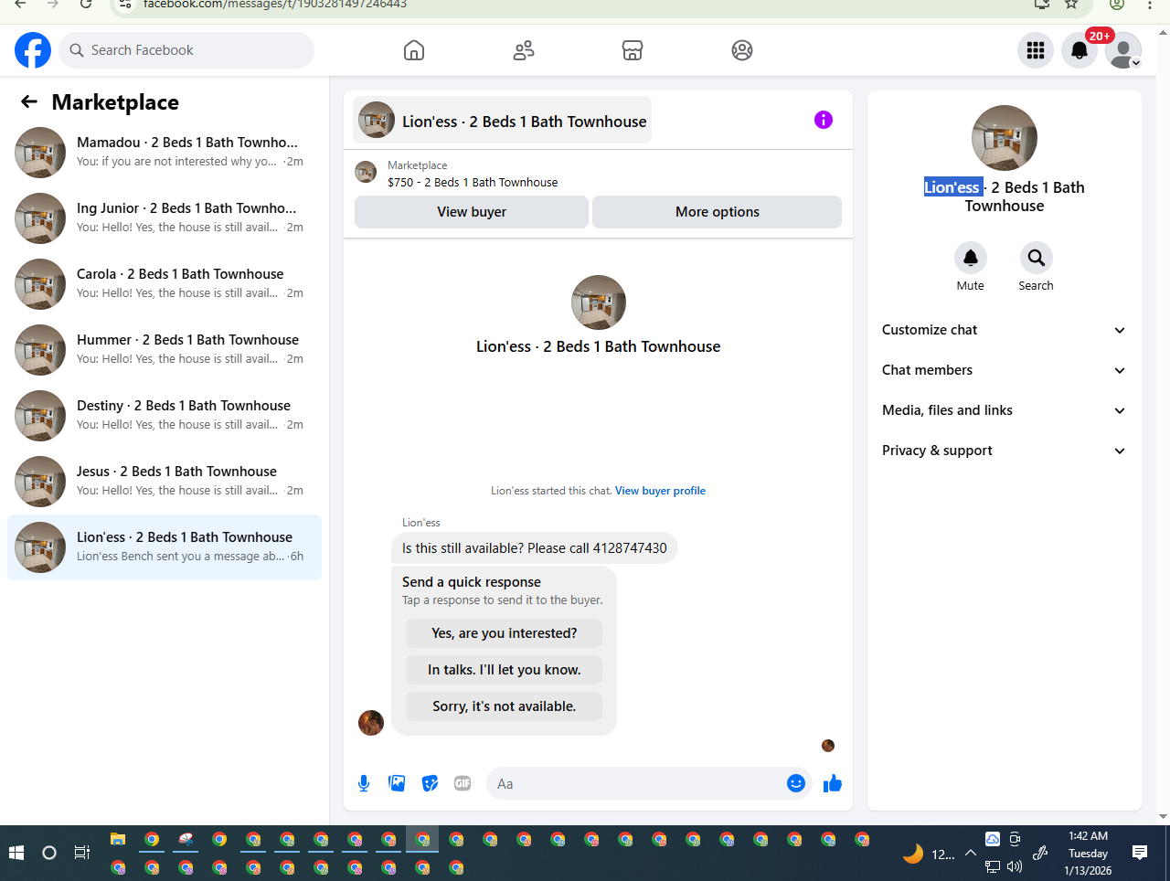
Task: Click the Search Facebook field
Action: coord(186,50)
